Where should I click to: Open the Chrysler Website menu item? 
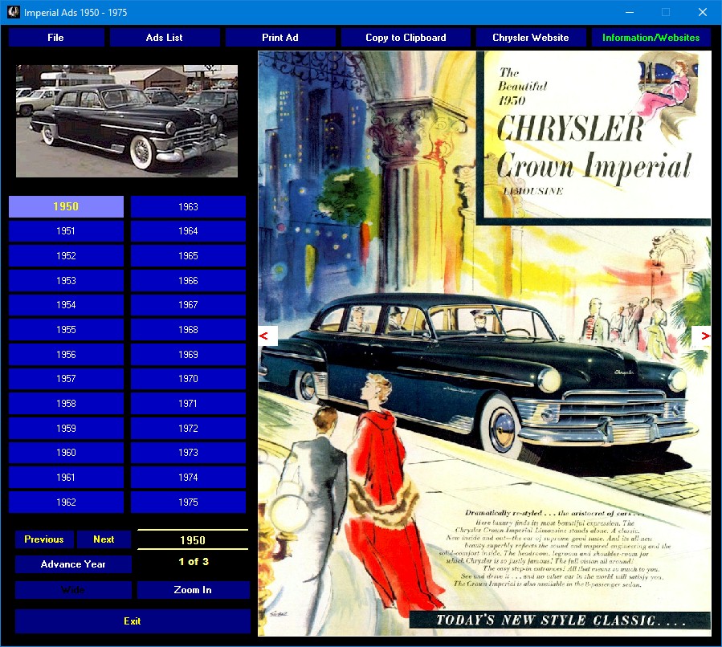click(530, 38)
